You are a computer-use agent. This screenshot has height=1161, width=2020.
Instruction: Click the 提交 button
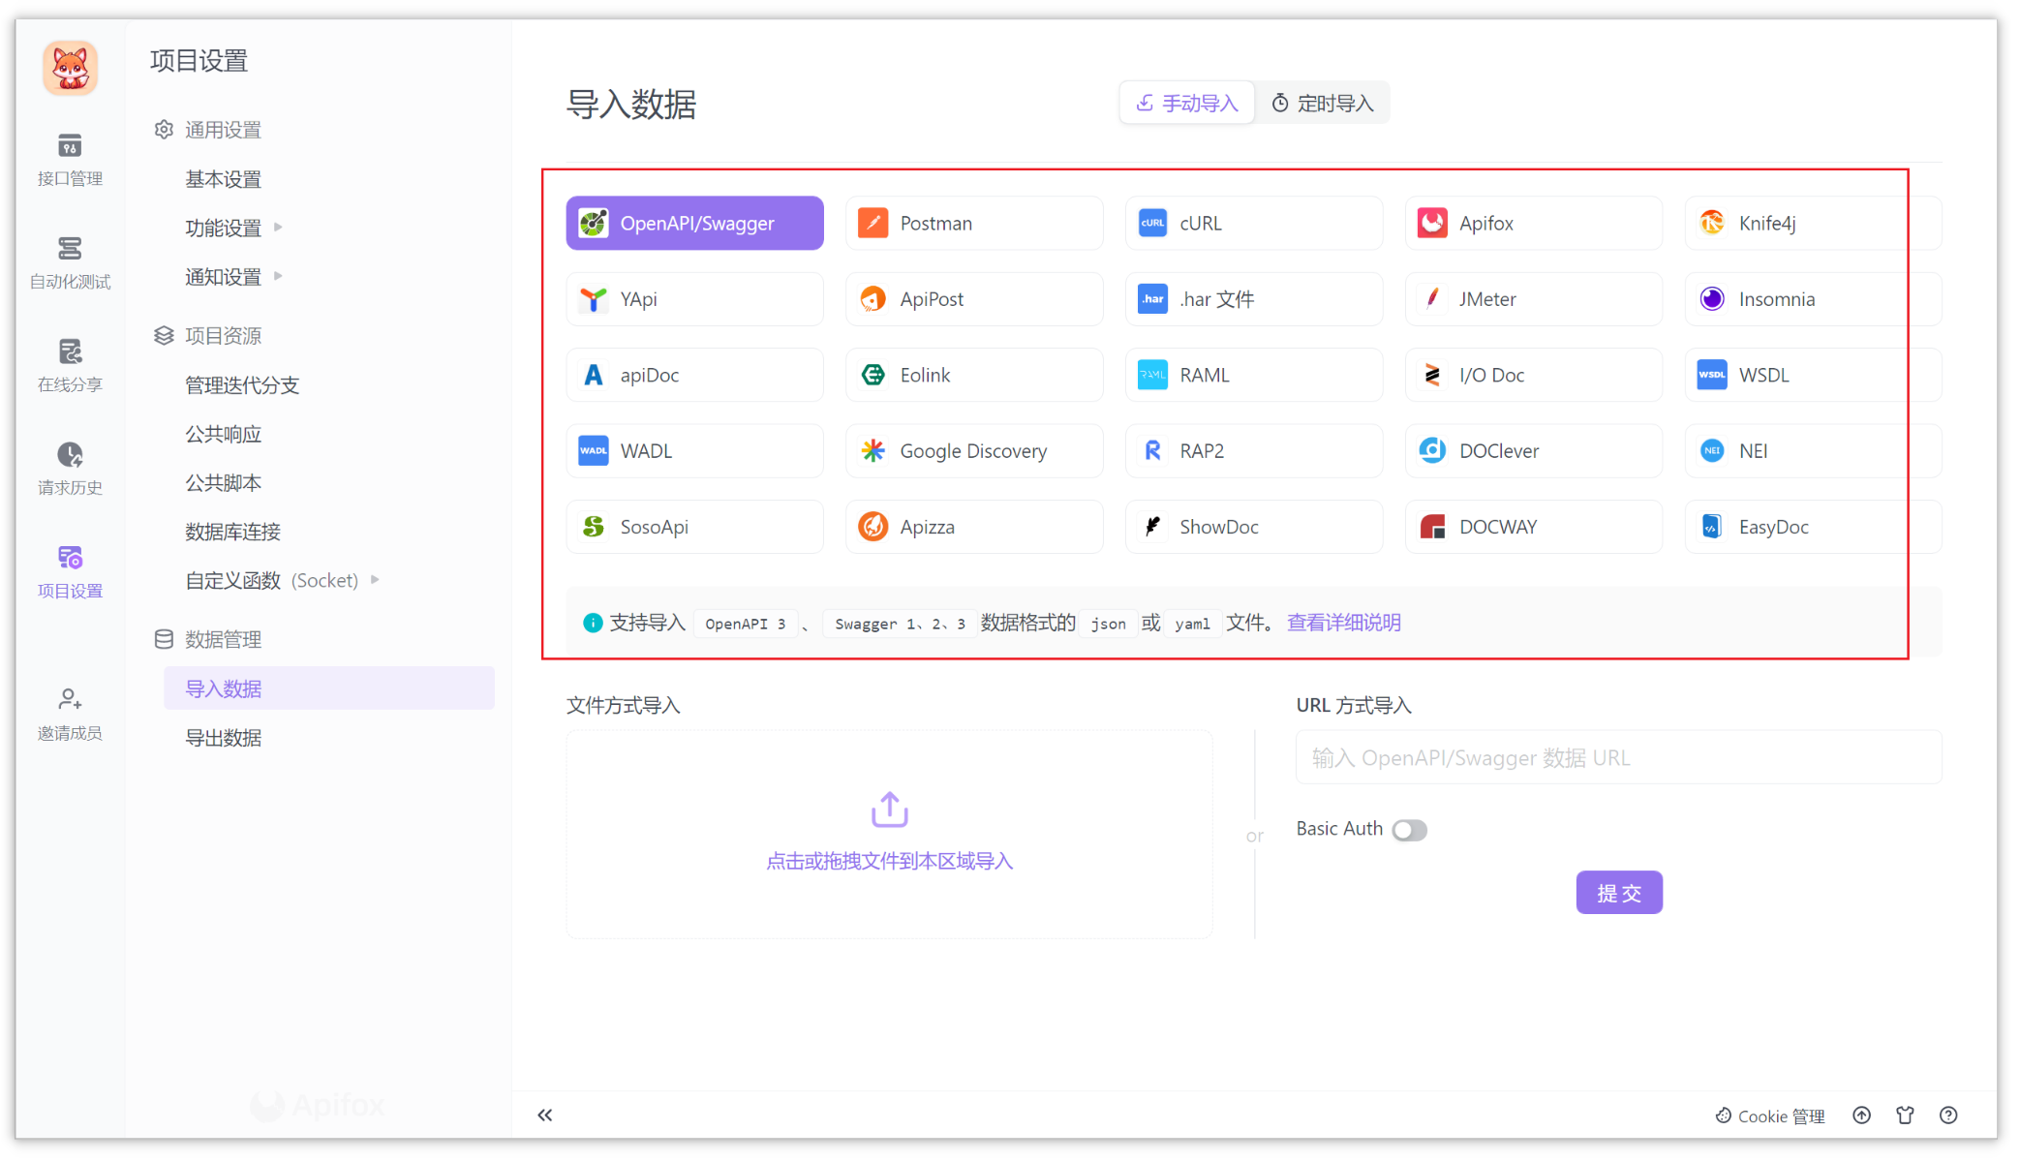tap(1619, 893)
